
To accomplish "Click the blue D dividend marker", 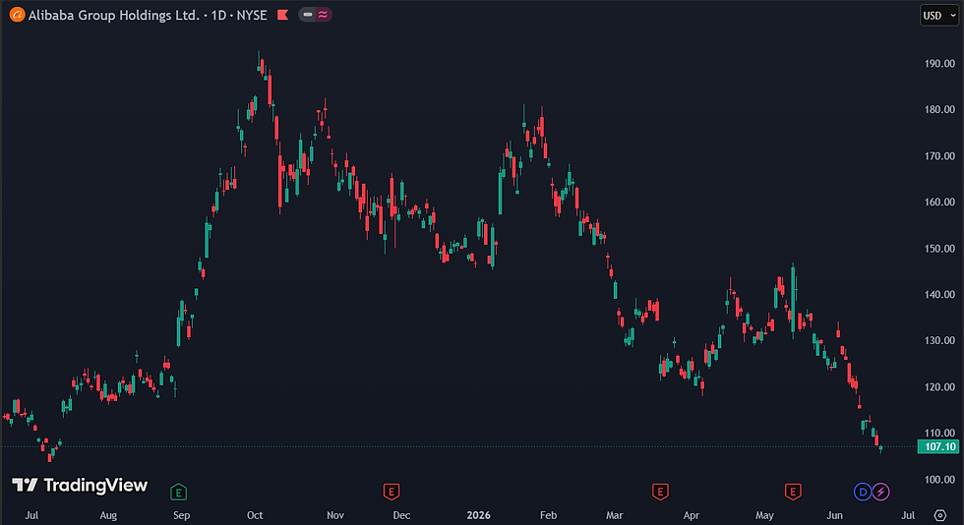I will pos(864,492).
